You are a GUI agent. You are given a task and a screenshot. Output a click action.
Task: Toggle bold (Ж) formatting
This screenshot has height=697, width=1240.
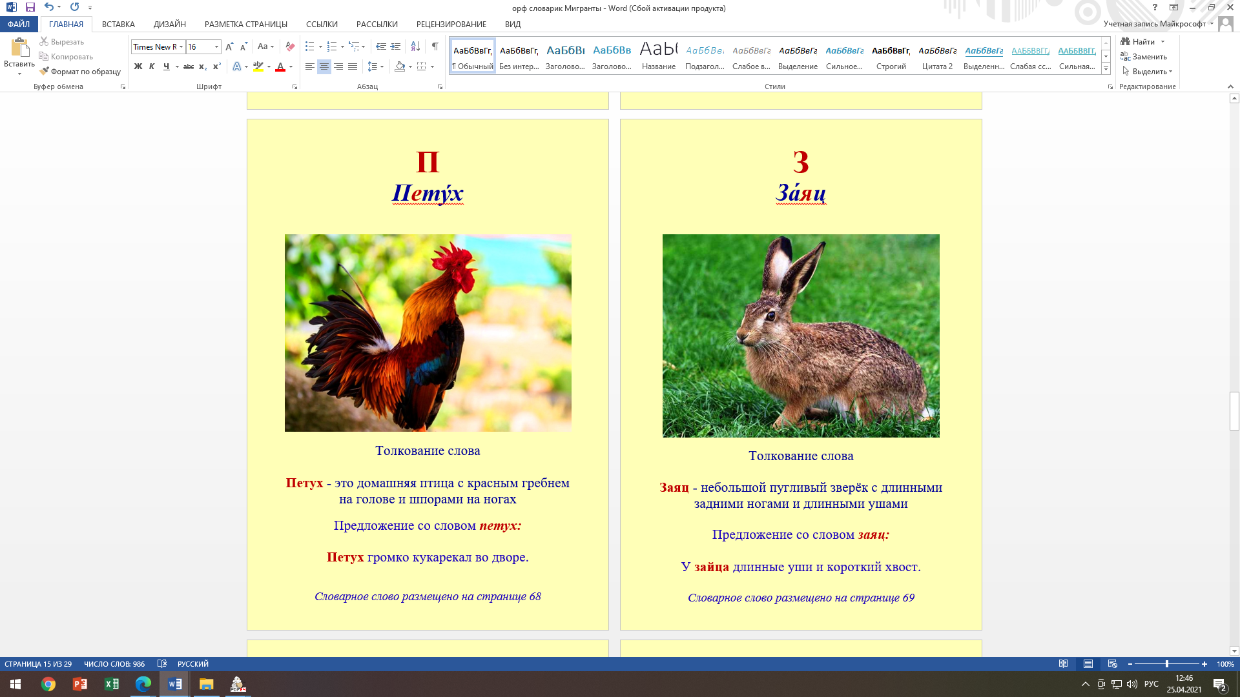point(138,66)
